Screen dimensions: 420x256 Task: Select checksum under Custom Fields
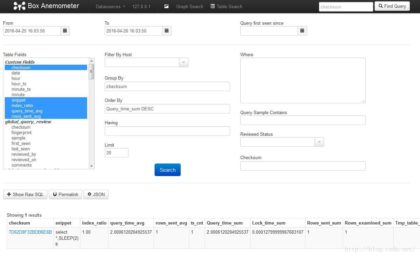[x=46, y=68]
